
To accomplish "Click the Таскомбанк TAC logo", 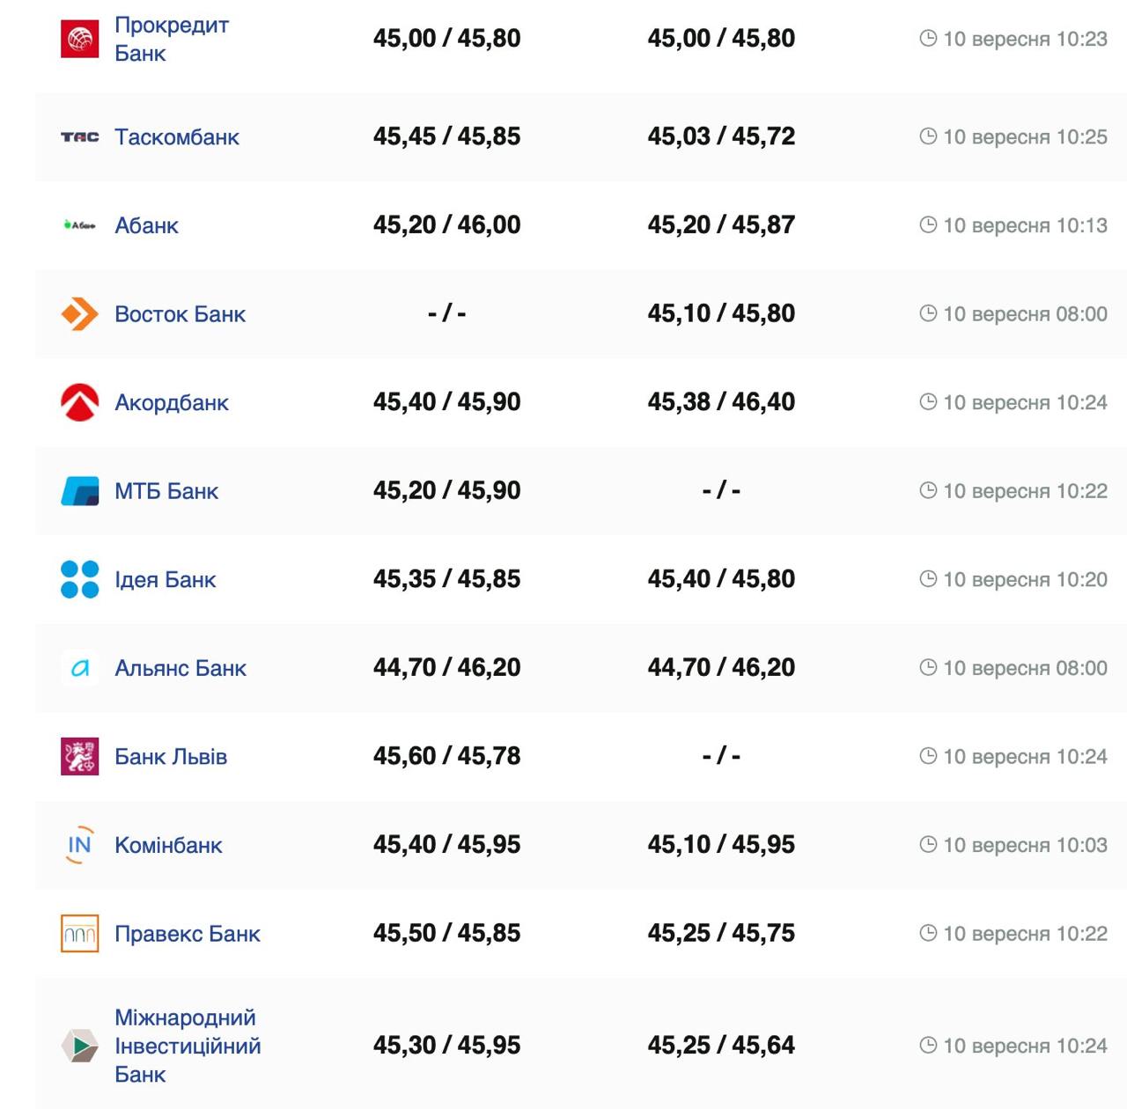I will (79, 137).
